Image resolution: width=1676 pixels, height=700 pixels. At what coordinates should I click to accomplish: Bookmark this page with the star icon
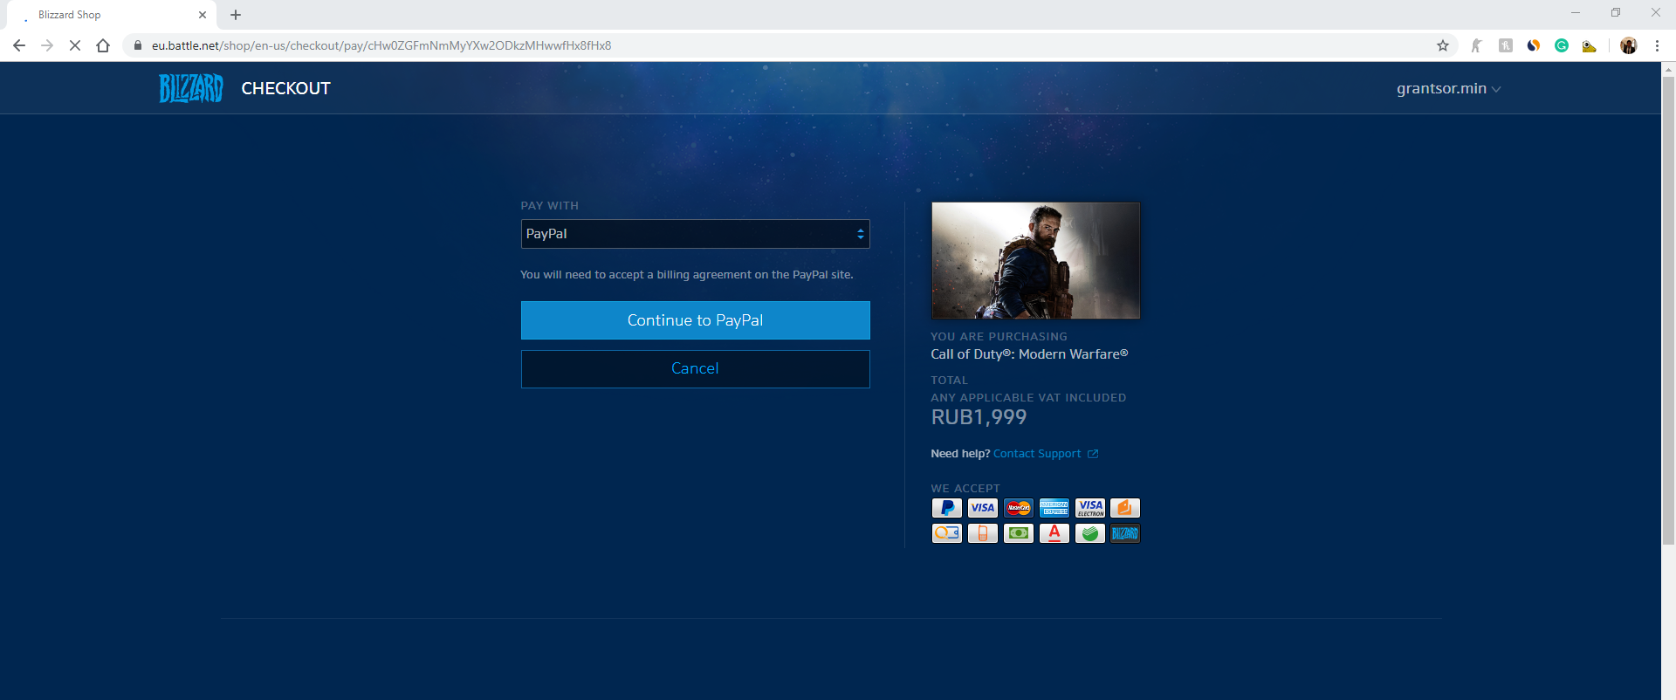click(x=1443, y=45)
